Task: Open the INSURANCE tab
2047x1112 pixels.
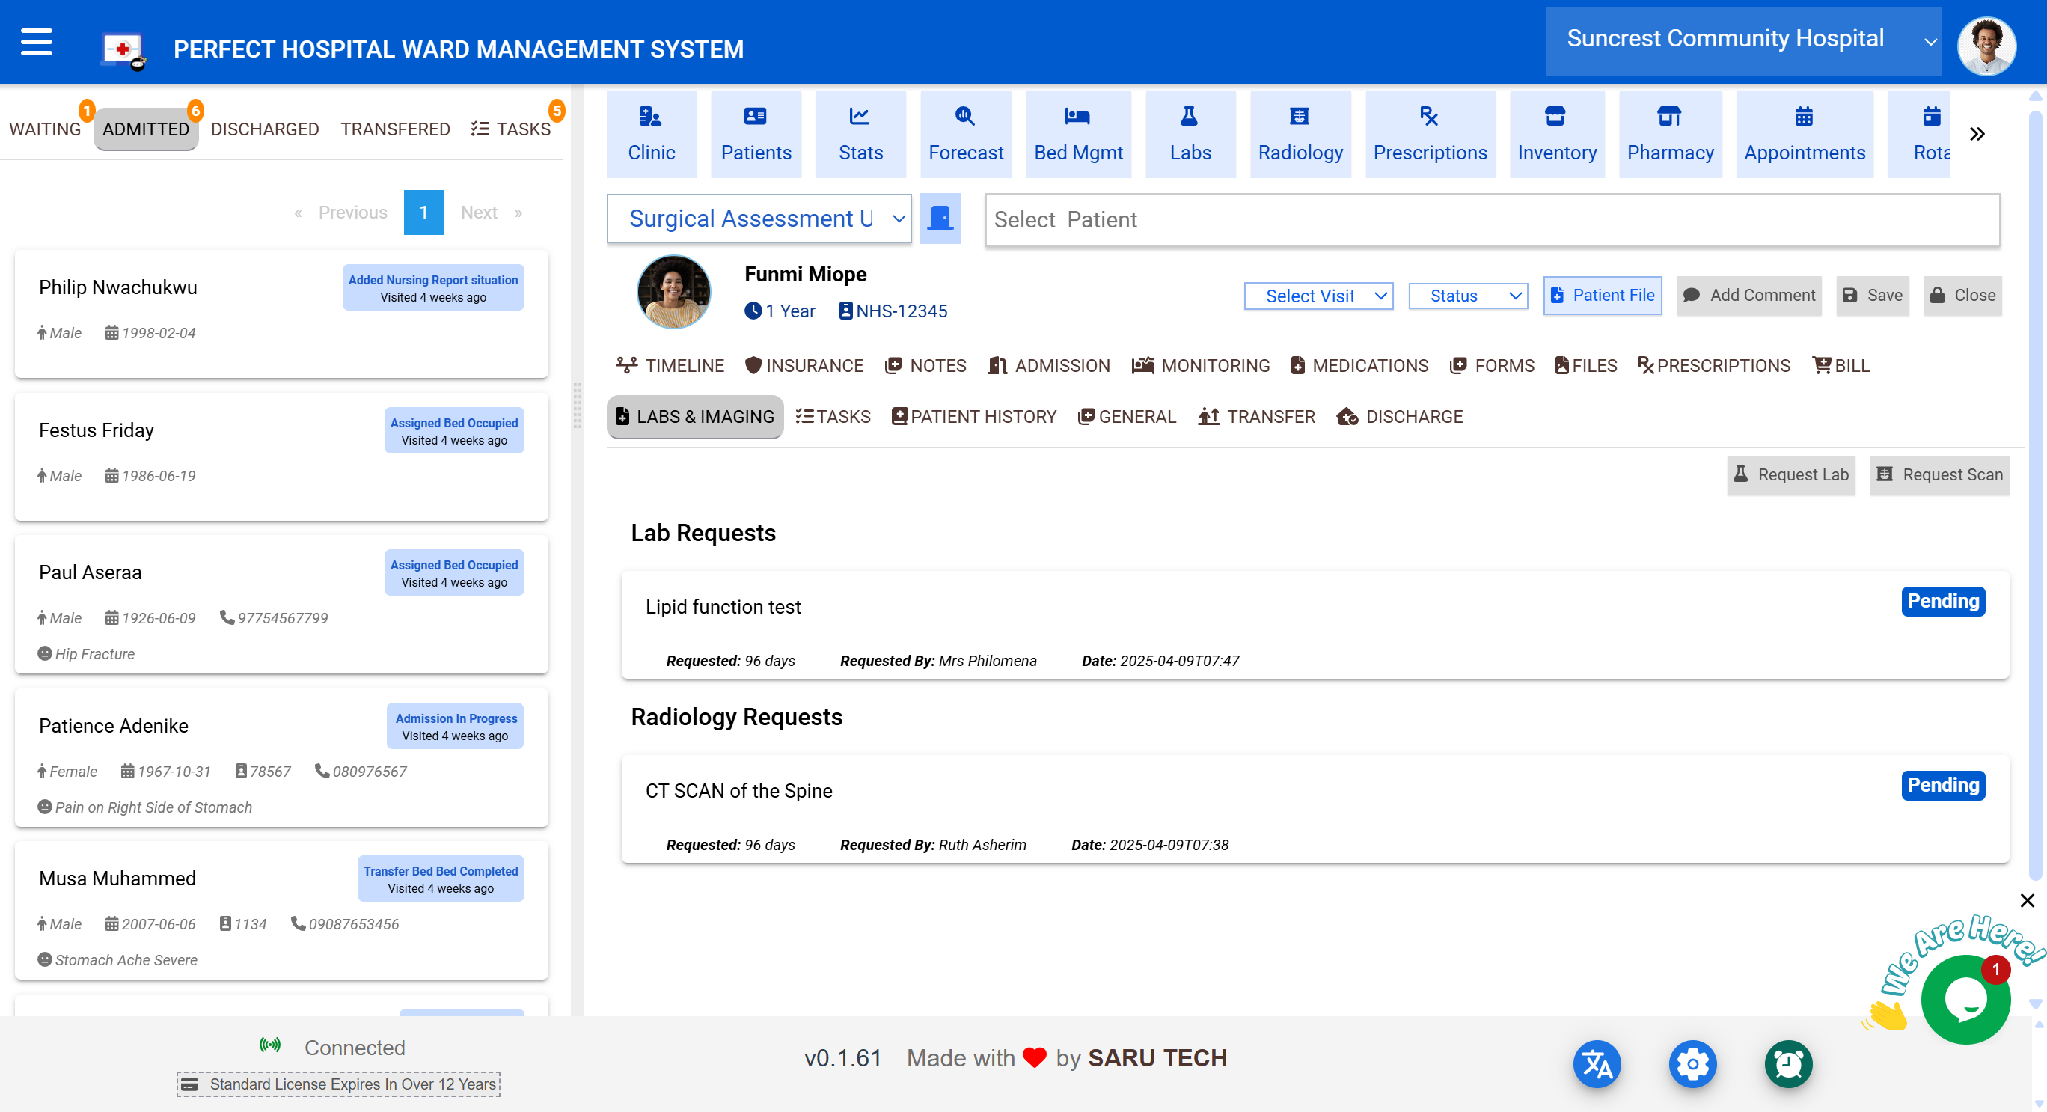Action: point(804,366)
